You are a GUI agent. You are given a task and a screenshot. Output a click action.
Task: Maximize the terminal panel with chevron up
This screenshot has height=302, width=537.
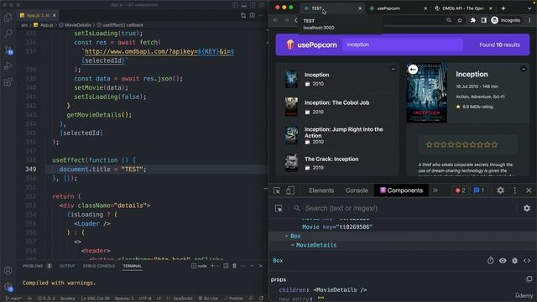point(252,266)
